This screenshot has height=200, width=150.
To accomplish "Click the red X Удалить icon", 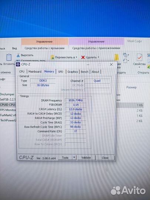I will point(83,57).
